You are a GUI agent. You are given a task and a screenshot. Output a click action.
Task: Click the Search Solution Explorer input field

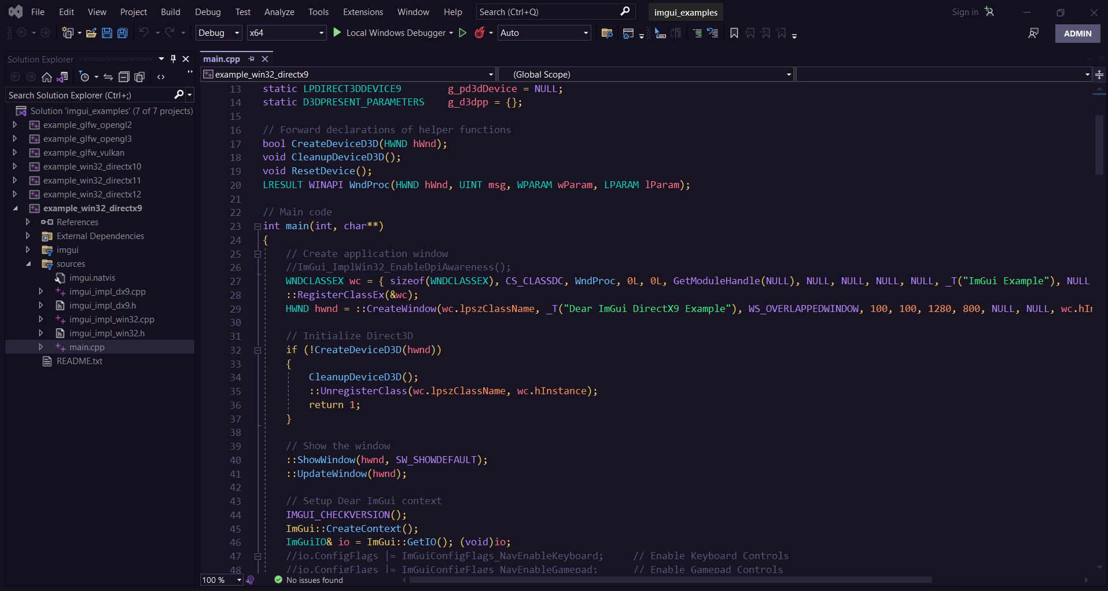click(x=90, y=96)
